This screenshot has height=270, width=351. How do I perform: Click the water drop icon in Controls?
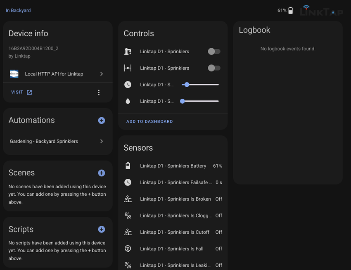click(128, 101)
